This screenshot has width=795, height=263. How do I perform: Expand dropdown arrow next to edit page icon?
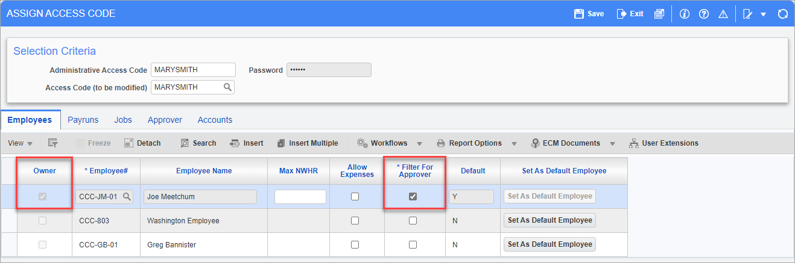pos(763,14)
